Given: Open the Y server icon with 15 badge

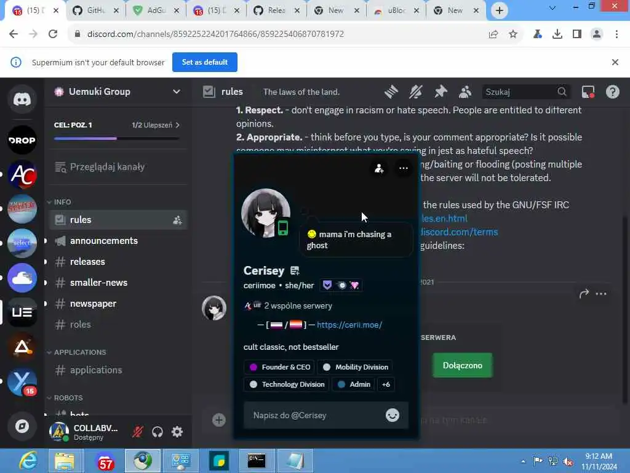Looking at the screenshot, I should tap(22, 381).
